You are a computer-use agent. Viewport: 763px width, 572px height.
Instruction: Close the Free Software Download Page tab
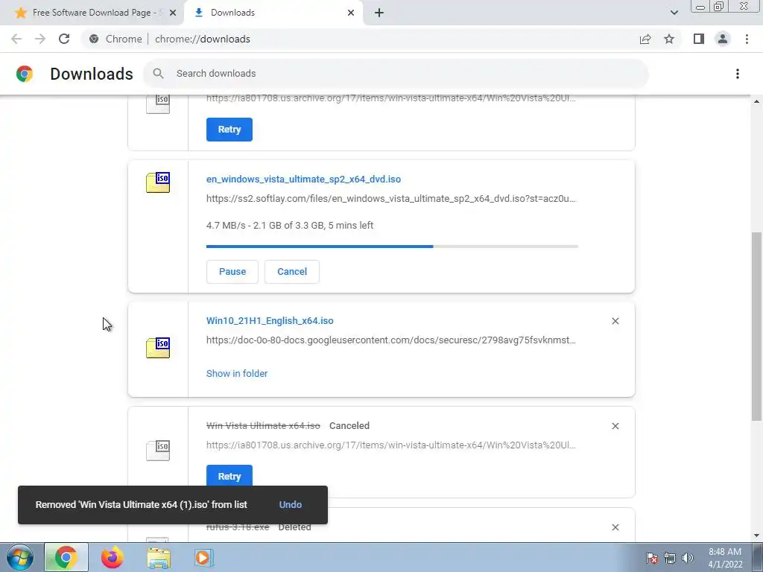coord(173,13)
